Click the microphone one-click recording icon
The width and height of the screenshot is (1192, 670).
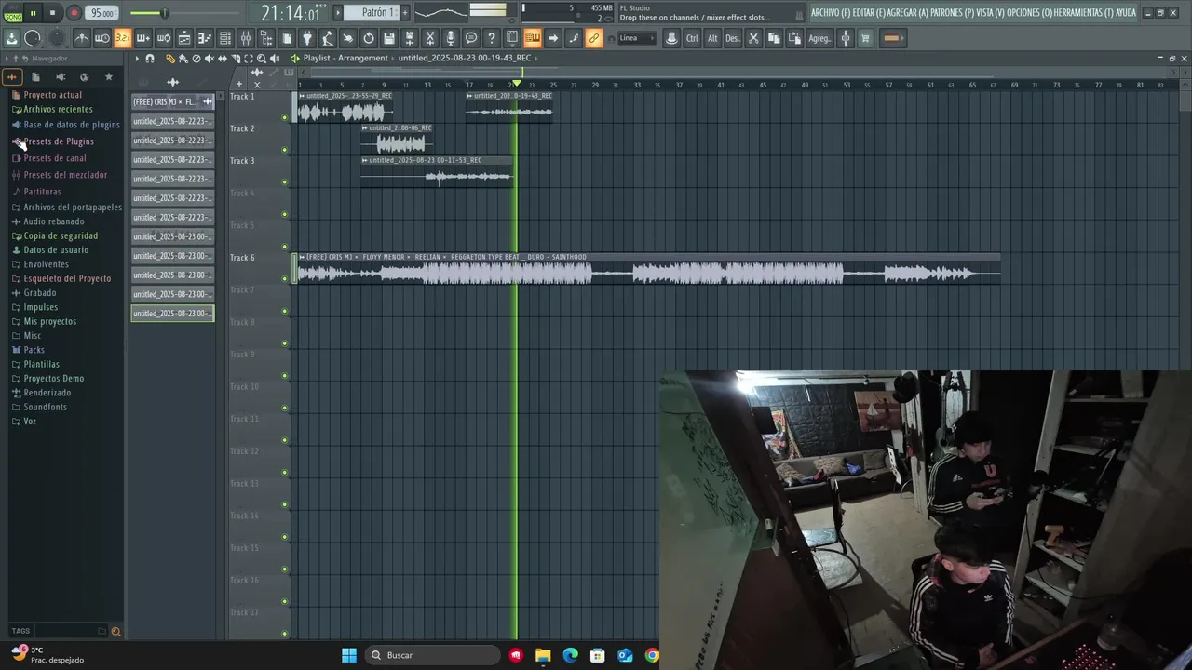tap(451, 38)
